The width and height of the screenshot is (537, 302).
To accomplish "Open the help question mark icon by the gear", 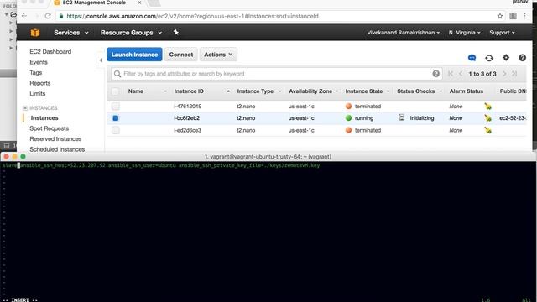I will point(522,58).
